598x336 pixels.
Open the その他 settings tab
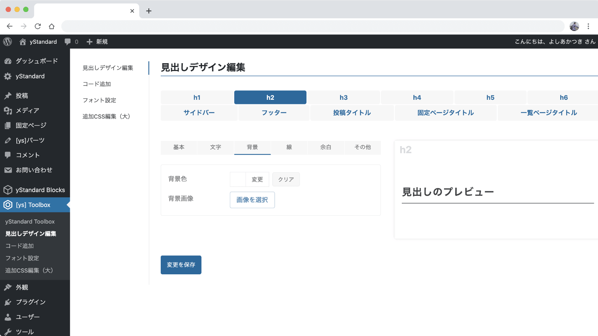363,147
